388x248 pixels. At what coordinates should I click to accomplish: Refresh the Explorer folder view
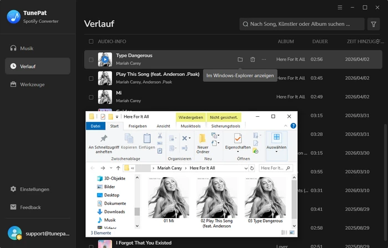pyautogui.click(x=252, y=168)
